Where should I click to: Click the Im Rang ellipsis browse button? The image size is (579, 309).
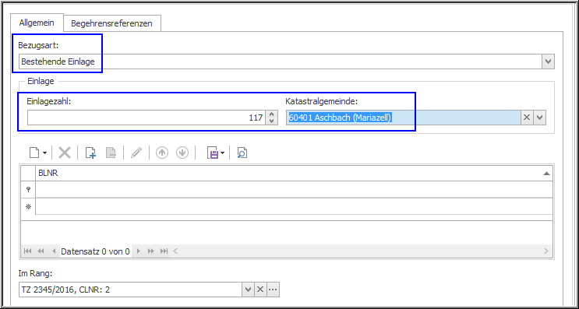coord(273,290)
